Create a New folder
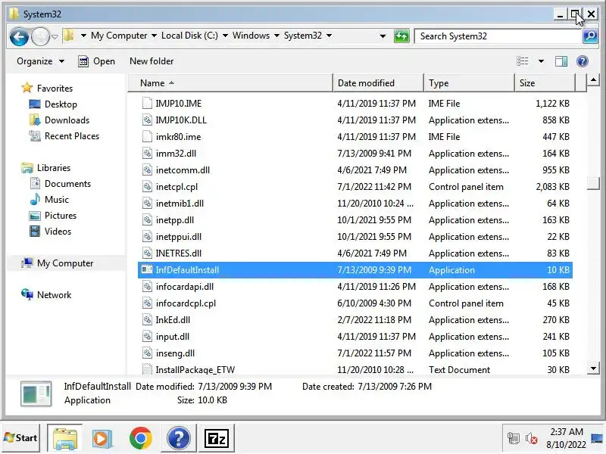This screenshot has height=454, width=606. tap(151, 61)
